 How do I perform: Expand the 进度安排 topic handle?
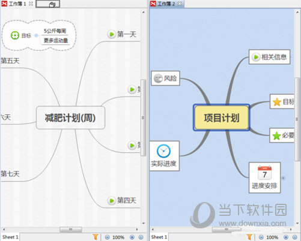pyautogui.click(x=283, y=178)
